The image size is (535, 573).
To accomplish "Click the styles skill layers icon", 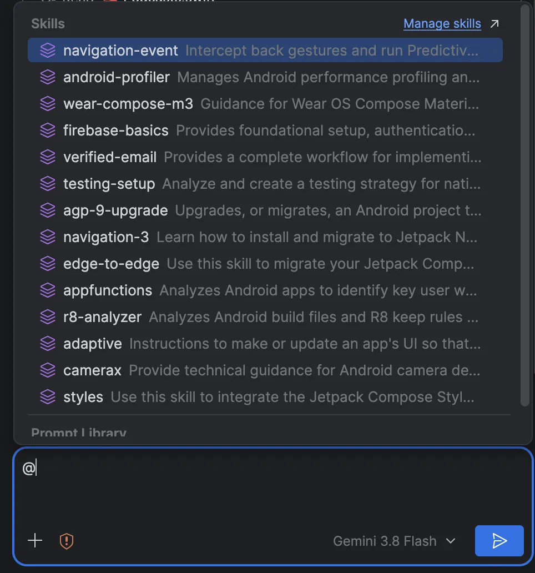I will [48, 397].
